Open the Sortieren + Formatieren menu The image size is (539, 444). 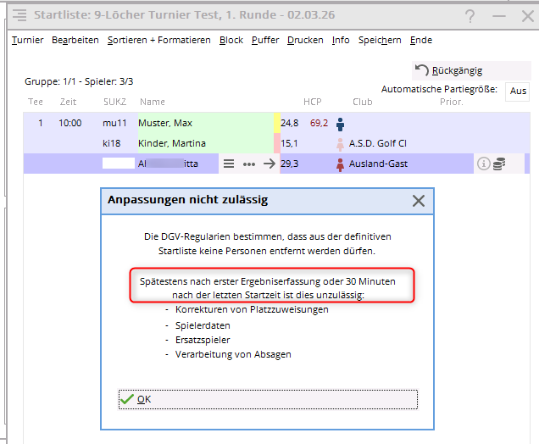coord(158,40)
